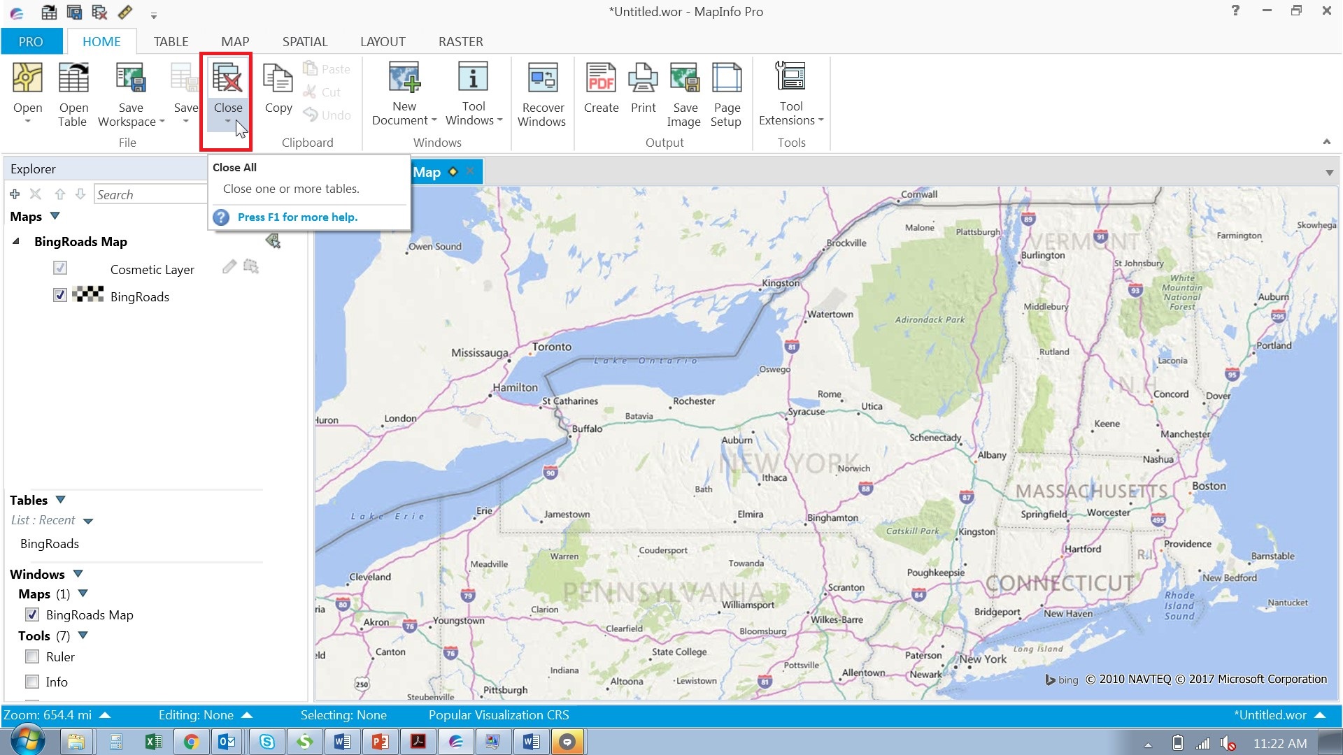1343x755 pixels.
Task: Open the RASTER ribbon tab
Action: click(460, 42)
